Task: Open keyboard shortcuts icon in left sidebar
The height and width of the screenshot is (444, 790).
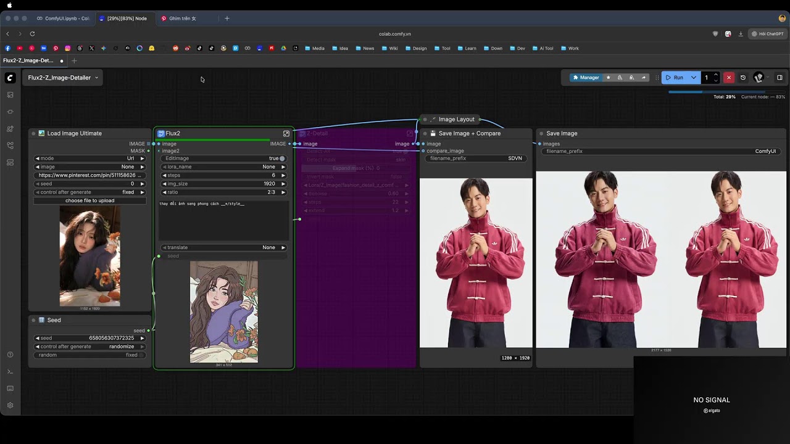Action: (10, 388)
